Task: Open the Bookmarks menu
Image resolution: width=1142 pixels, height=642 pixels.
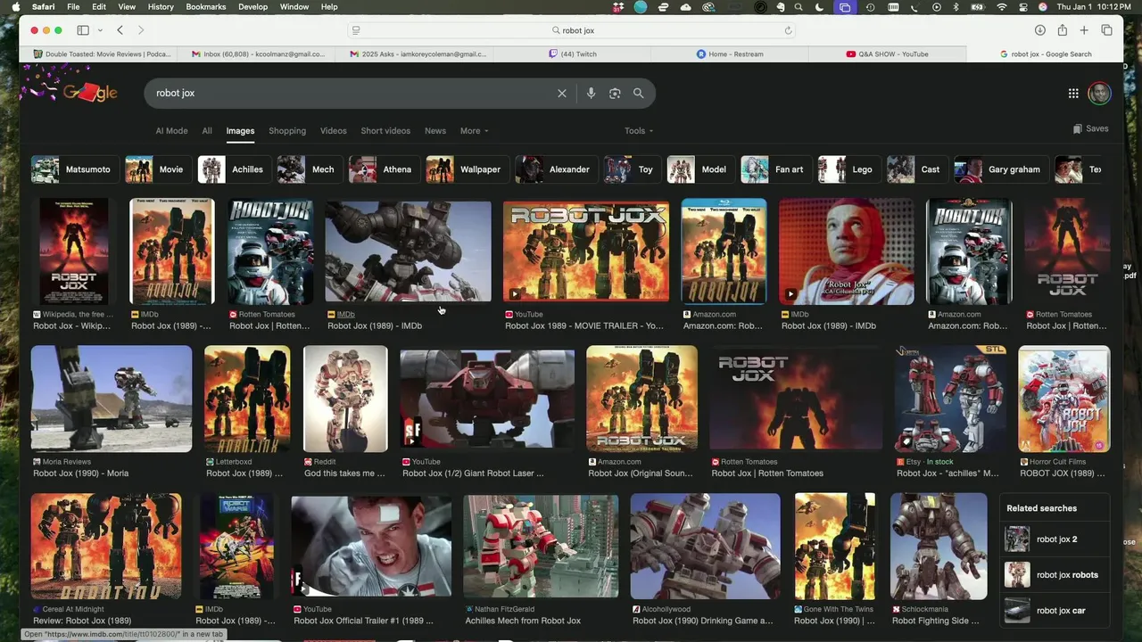Action: [206, 7]
